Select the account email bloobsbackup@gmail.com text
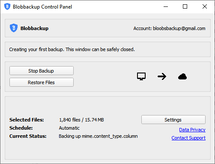The image size is (215, 164). tap(179, 28)
